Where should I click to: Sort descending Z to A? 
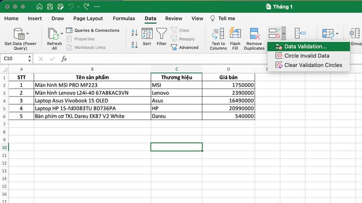pos(134,45)
